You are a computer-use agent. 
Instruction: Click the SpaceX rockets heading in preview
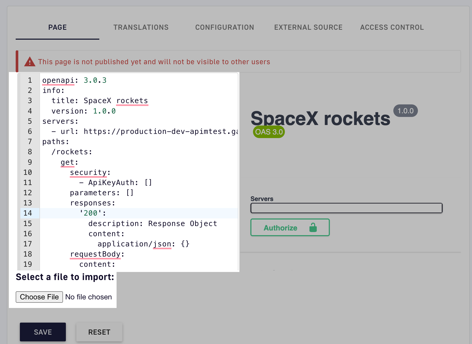(x=320, y=119)
